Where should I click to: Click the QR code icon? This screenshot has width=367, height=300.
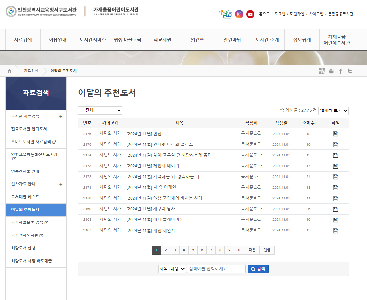coord(322,71)
